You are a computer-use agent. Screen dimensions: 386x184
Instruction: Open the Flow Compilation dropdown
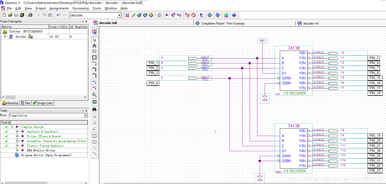[x=86, y=115]
